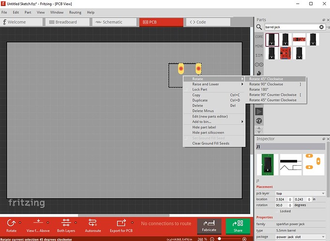
Task: Undock the Parts panel
Action: 324,20
